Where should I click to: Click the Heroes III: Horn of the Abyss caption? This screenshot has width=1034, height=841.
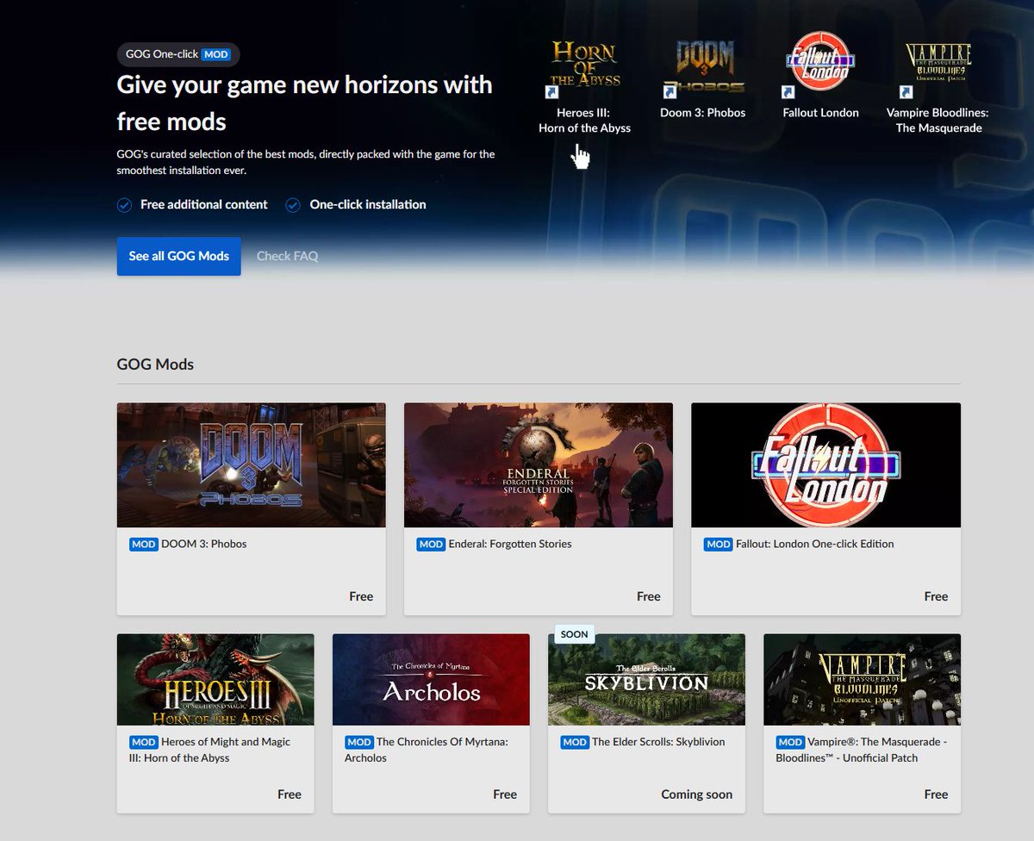click(x=584, y=121)
